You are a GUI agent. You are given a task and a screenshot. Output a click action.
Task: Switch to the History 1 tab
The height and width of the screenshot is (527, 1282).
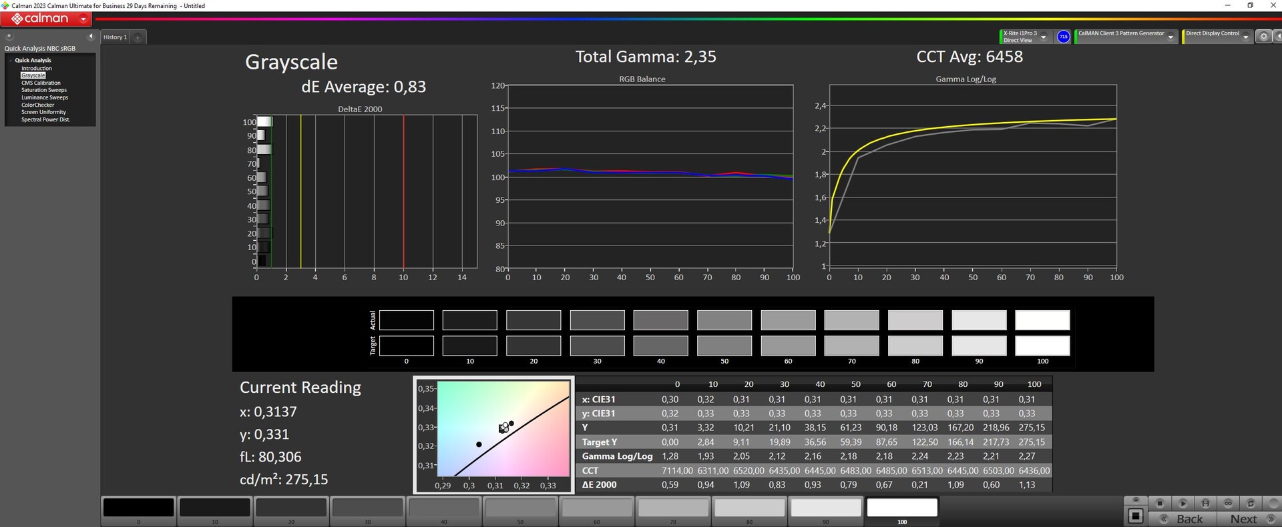[x=115, y=37]
